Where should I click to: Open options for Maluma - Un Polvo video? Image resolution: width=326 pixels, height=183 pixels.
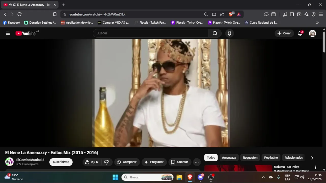(315, 167)
